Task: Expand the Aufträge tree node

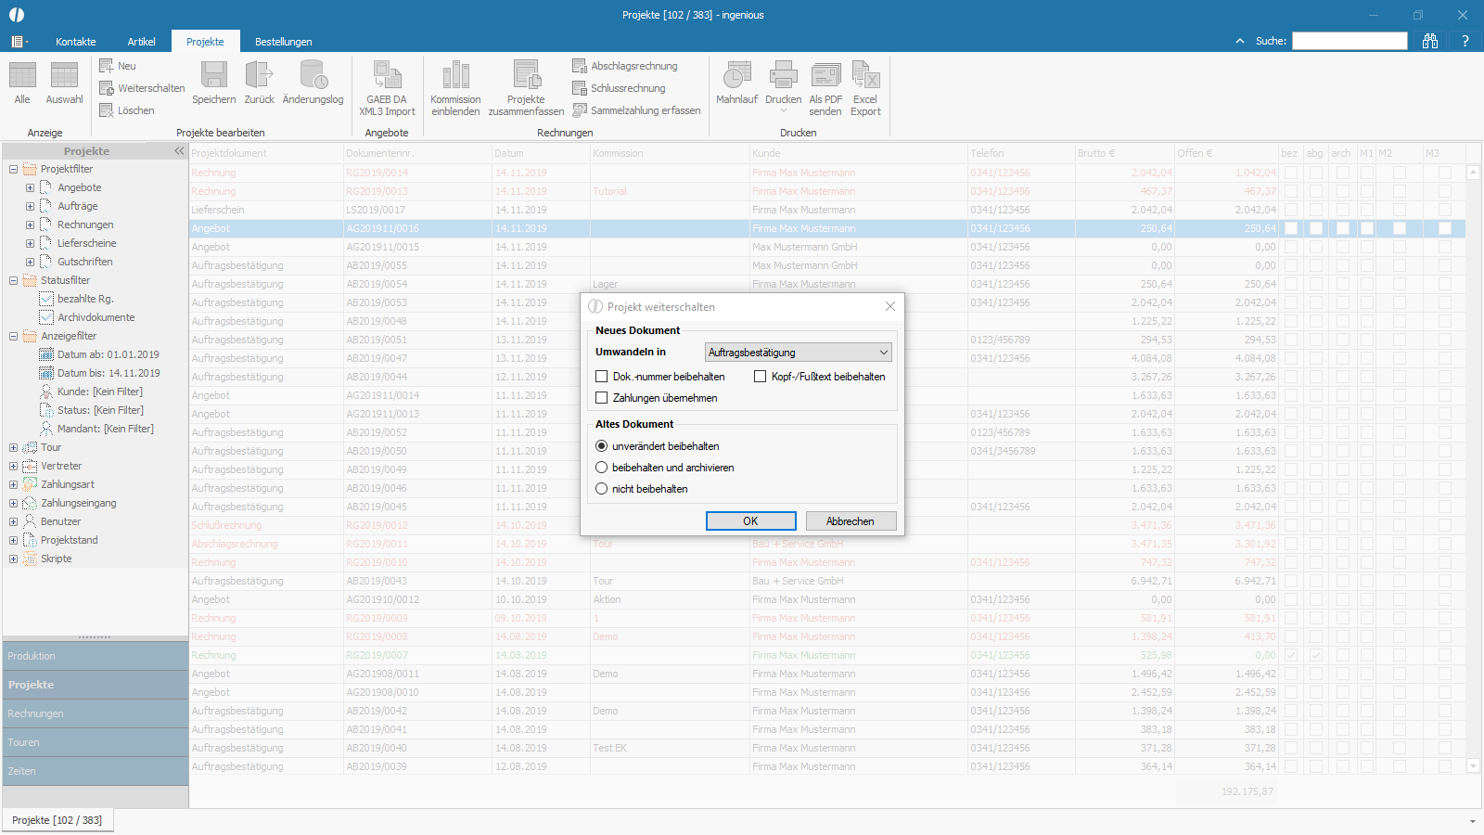Action: click(30, 206)
